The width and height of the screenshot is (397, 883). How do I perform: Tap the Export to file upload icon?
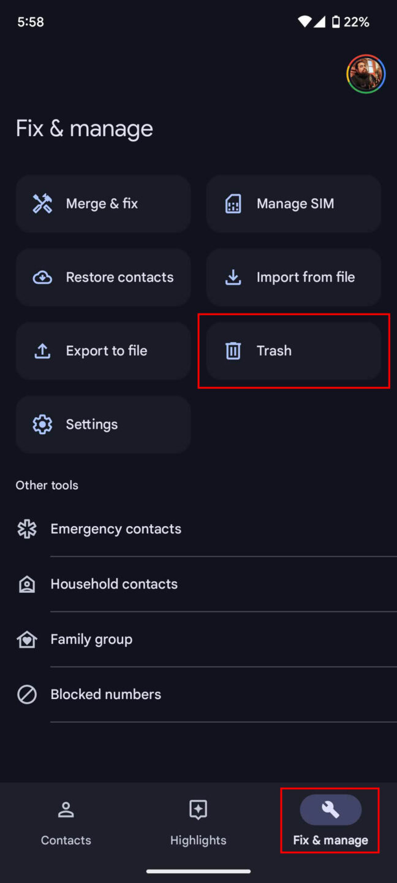(x=42, y=351)
